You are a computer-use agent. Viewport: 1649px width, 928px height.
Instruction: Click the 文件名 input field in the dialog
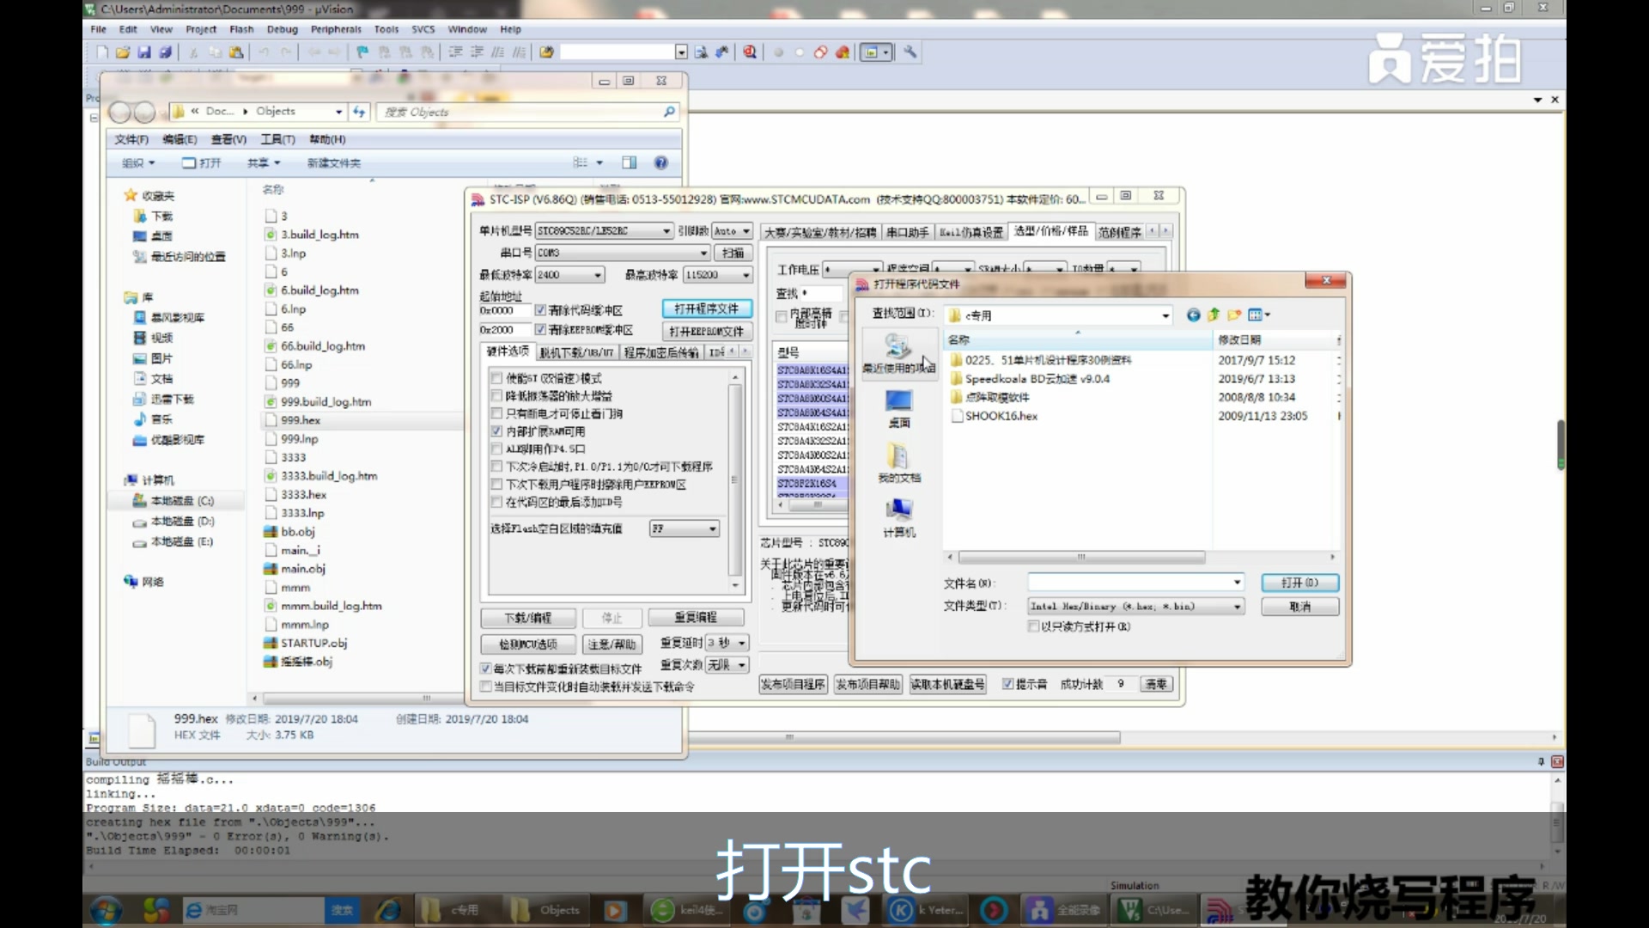click(1134, 582)
